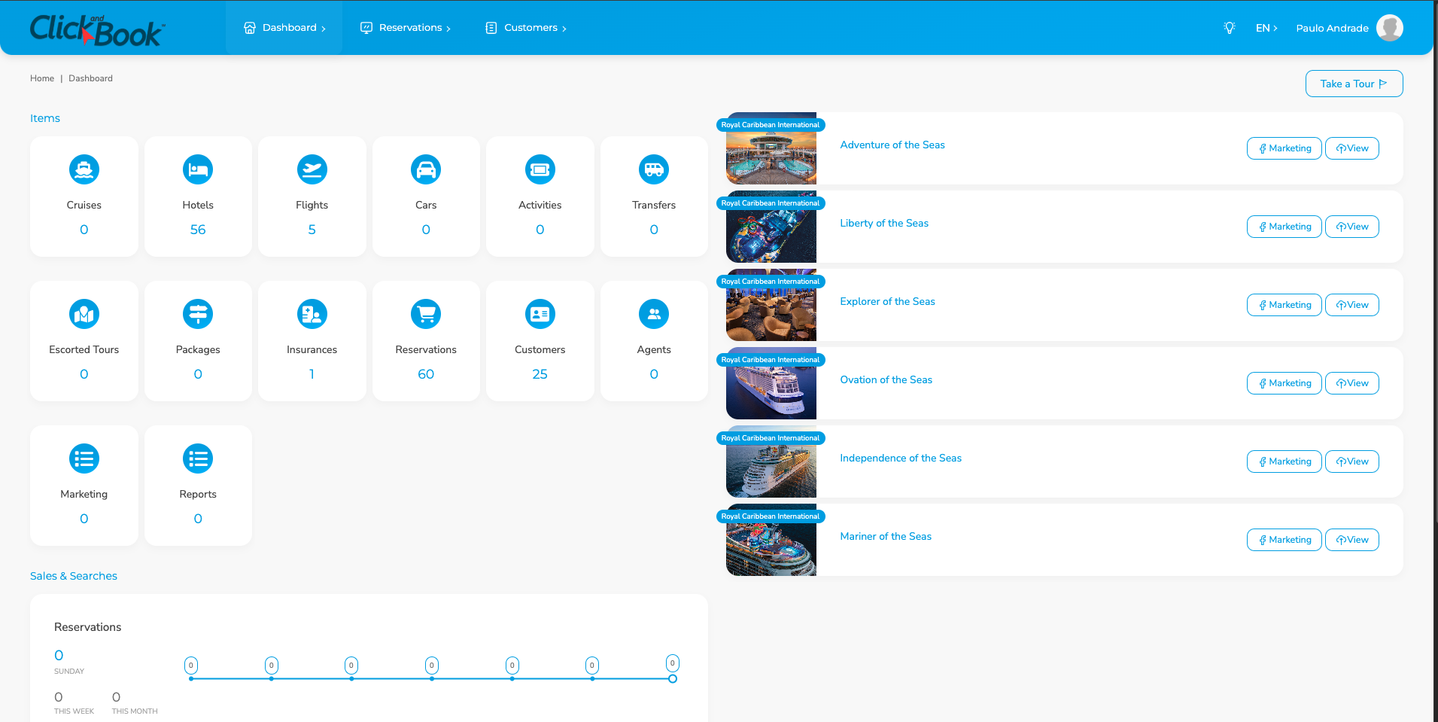The height and width of the screenshot is (722, 1438).
Task: Click Marketing for Explorer of the Seas
Action: [x=1284, y=305]
